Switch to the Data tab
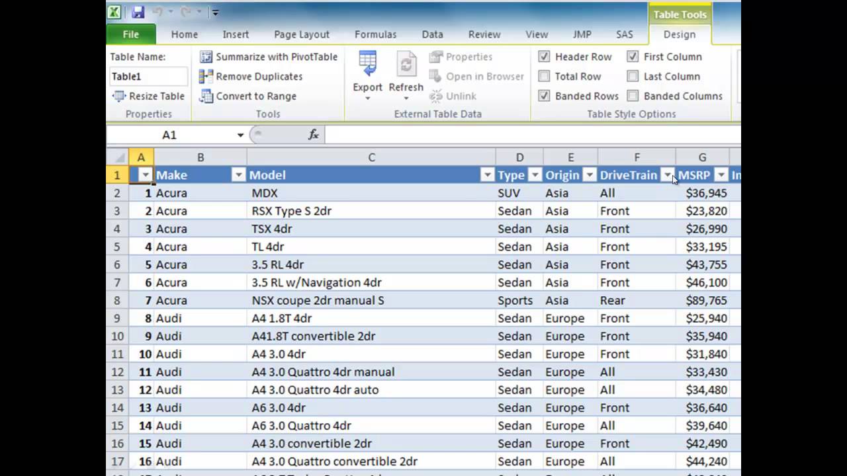 [x=433, y=34]
